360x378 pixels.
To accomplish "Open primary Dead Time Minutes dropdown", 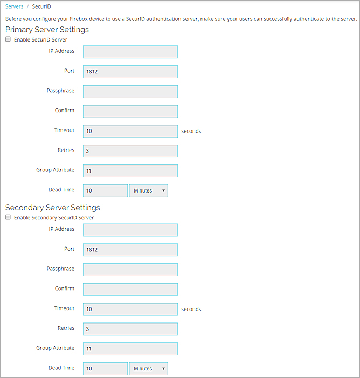I will tap(148, 191).
